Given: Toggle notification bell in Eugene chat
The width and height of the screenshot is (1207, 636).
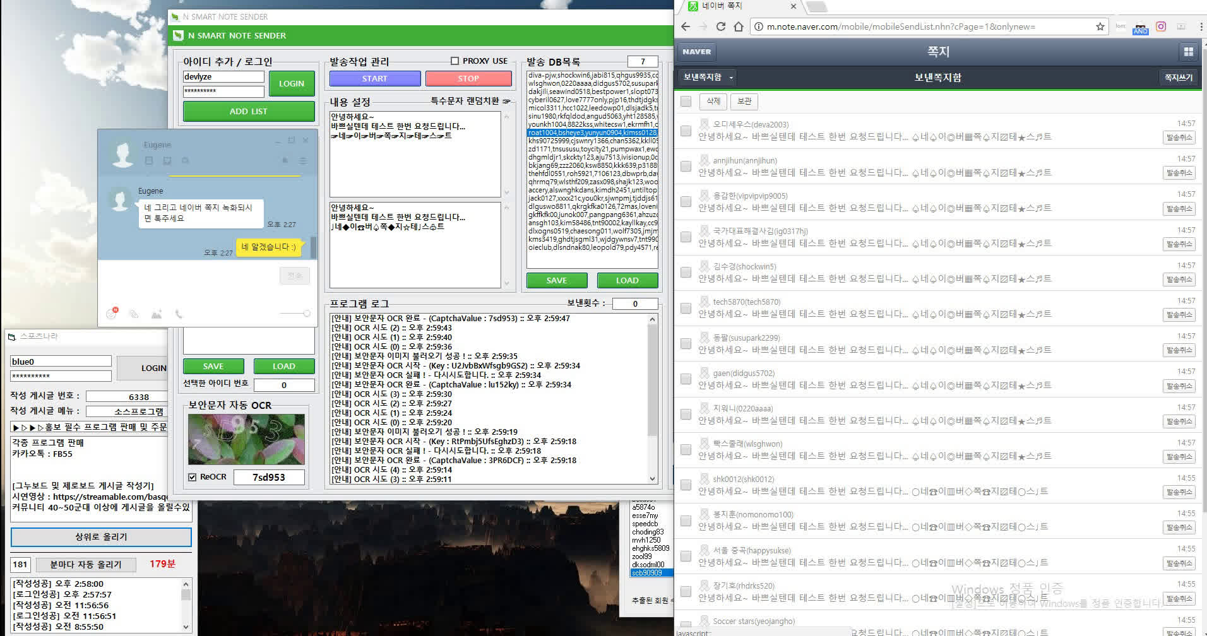Looking at the screenshot, I should coord(285,161).
